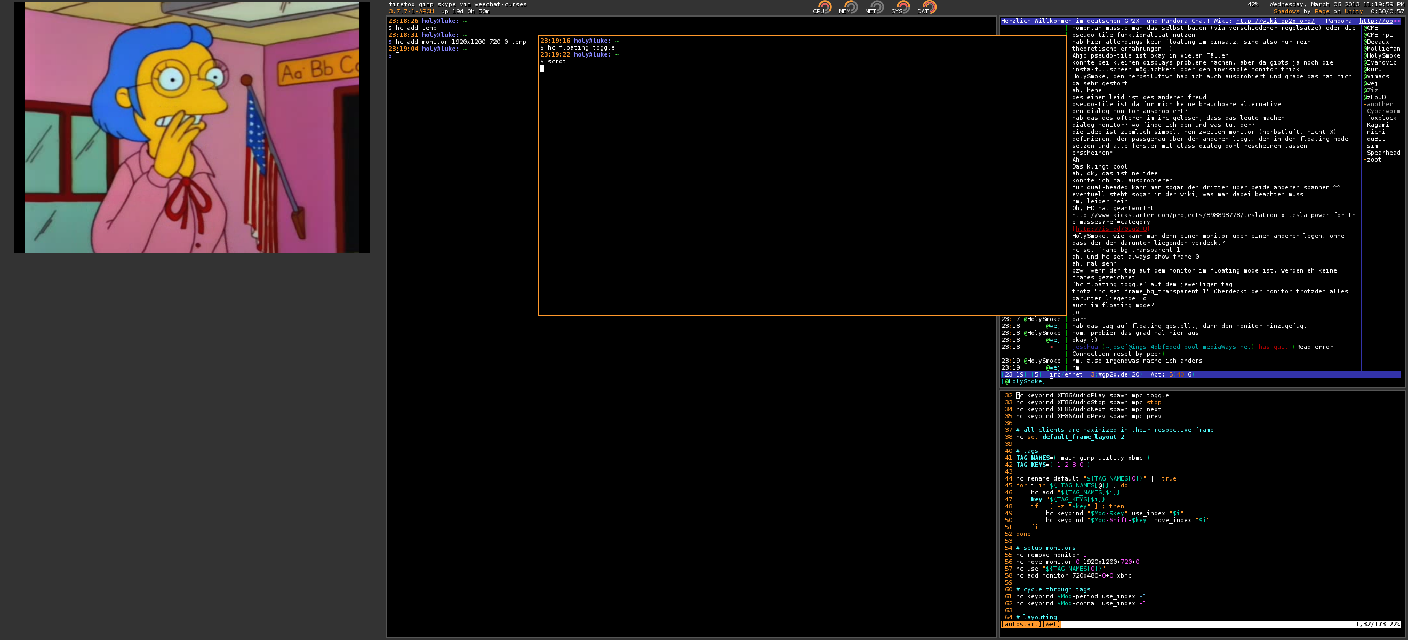Select nick @zLouD in the nicklist

[x=1374, y=97]
